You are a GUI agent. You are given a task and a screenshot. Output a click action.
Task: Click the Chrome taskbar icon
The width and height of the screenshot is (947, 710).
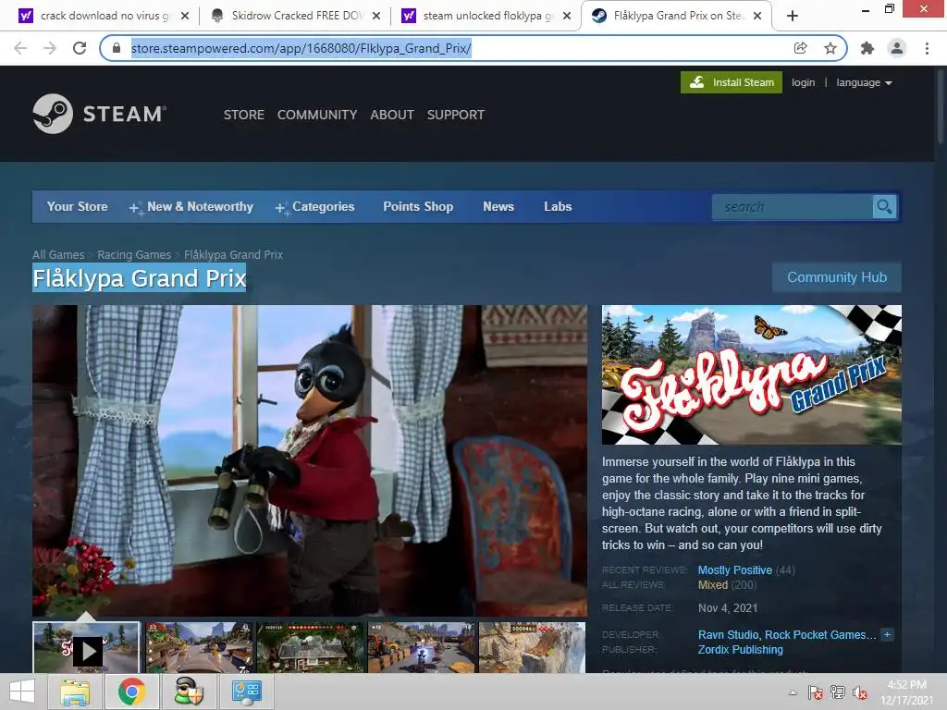click(131, 692)
